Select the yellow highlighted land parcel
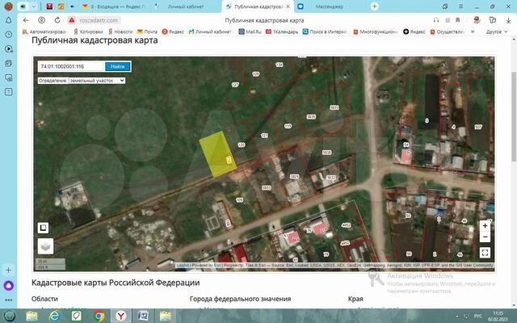 (x=215, y=153)
